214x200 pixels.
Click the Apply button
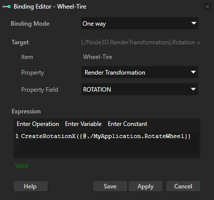click(x=146, y=186)
